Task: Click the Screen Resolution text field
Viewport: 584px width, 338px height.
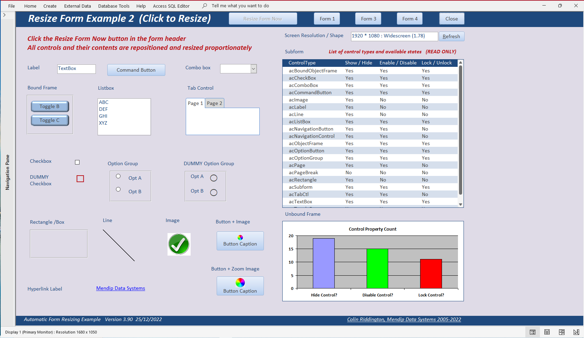Action: point(394,36)
